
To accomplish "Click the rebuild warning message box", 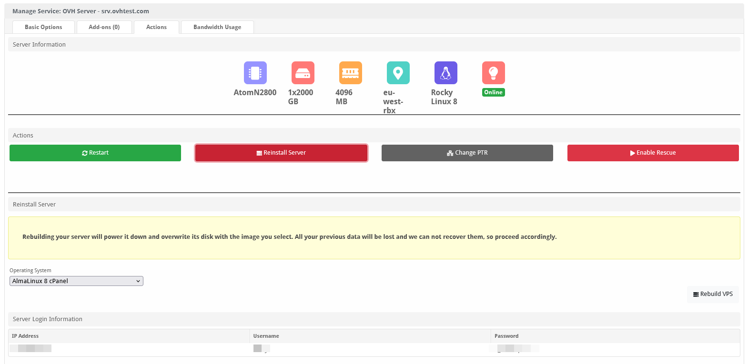I will pyautogui.click(x=374, y=238).
